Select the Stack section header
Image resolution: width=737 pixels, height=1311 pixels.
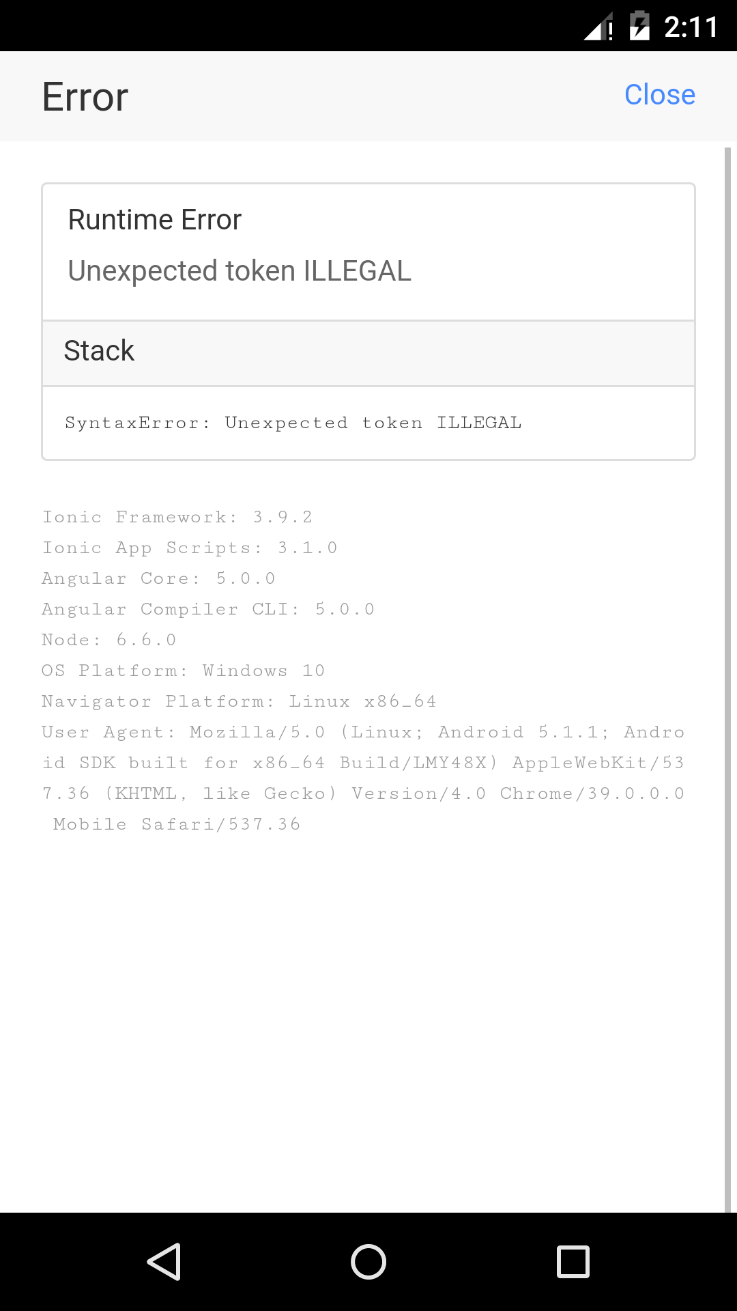[x=99, y=351]
